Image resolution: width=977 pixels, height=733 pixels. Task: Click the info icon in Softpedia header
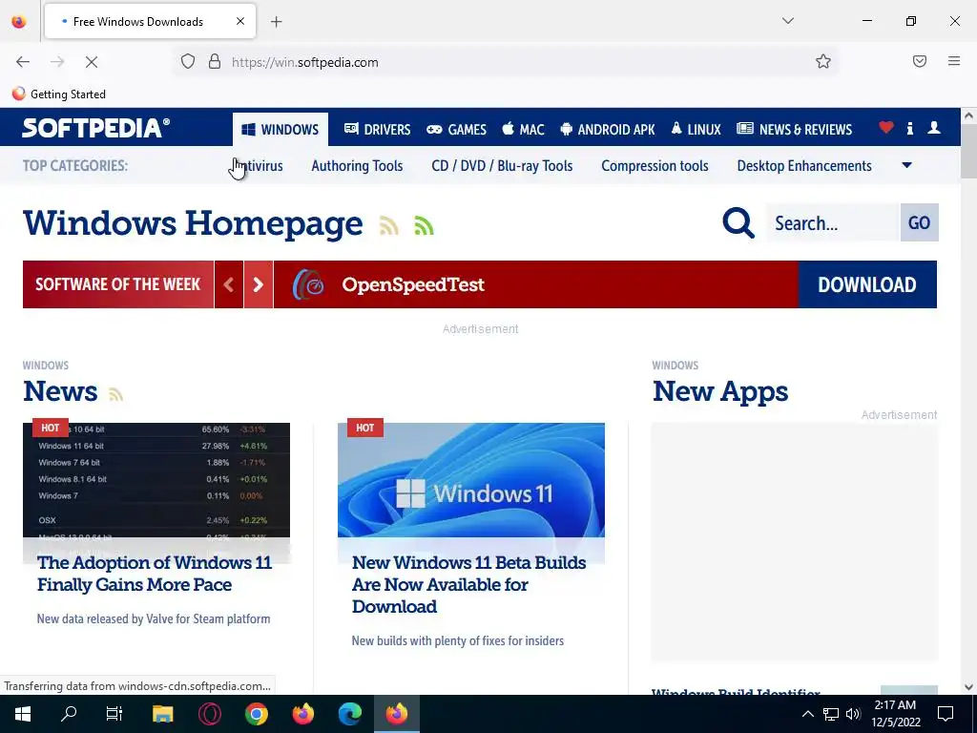click(x=909, y=129)
